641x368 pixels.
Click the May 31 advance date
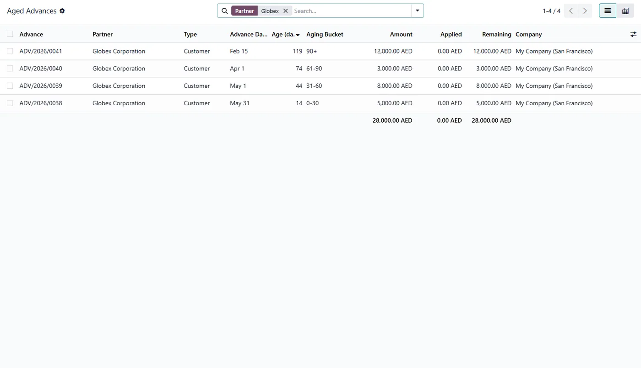click(x=240, y=103)
